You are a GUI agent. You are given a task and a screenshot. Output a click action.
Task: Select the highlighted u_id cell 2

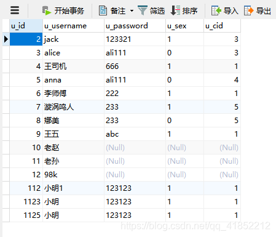pos(26,39)
